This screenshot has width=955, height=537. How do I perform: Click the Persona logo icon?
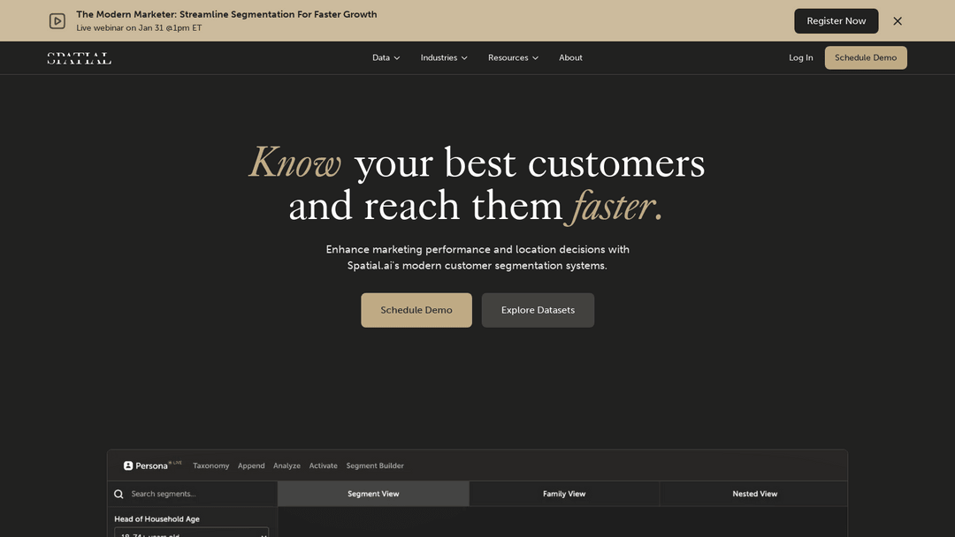(128, 465)
